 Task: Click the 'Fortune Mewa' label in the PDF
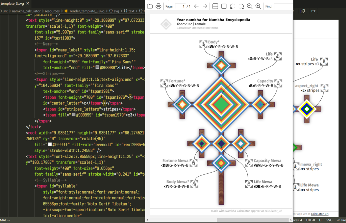(175, 160)
